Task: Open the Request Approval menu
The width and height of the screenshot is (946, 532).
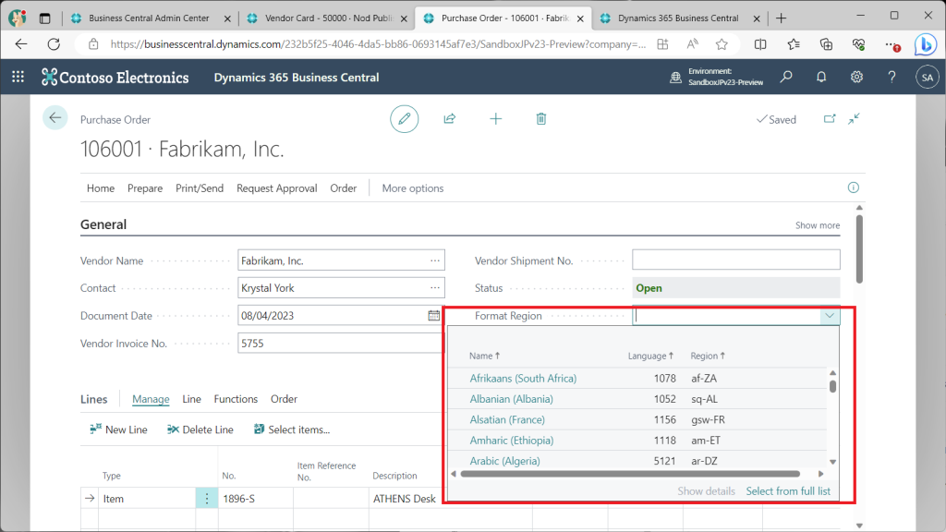Action: (277, 188)
